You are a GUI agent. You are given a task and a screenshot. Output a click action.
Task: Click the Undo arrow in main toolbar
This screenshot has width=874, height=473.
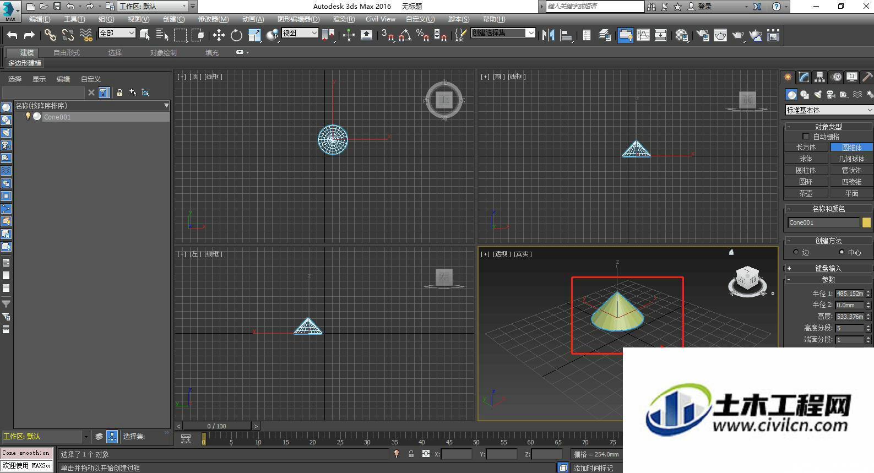[12, 35]
